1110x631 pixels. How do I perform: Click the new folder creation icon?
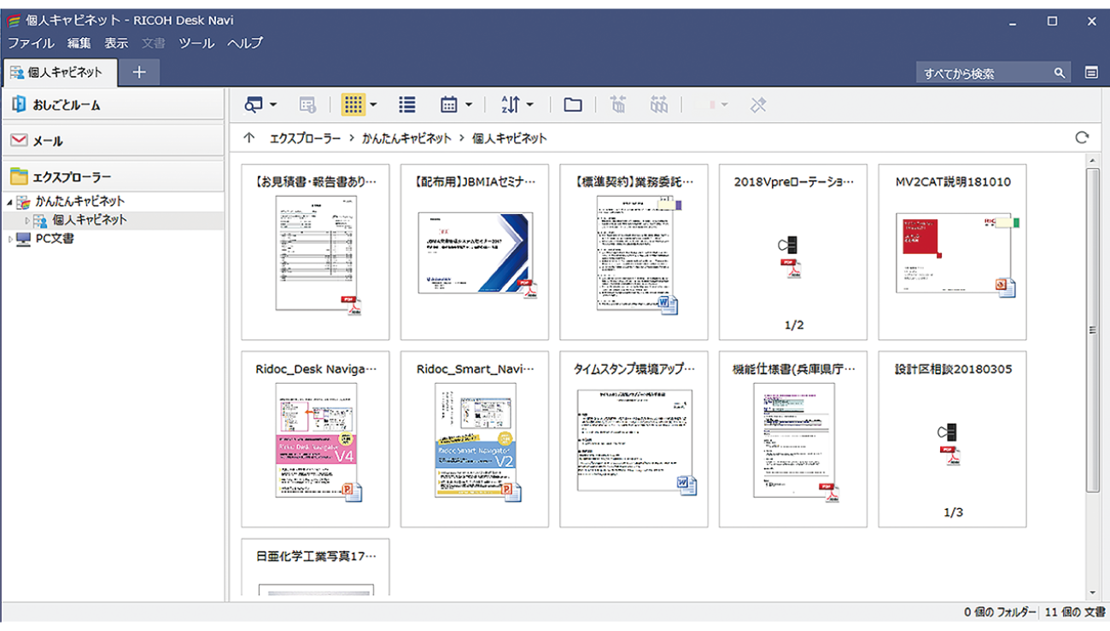pos(572,104)
